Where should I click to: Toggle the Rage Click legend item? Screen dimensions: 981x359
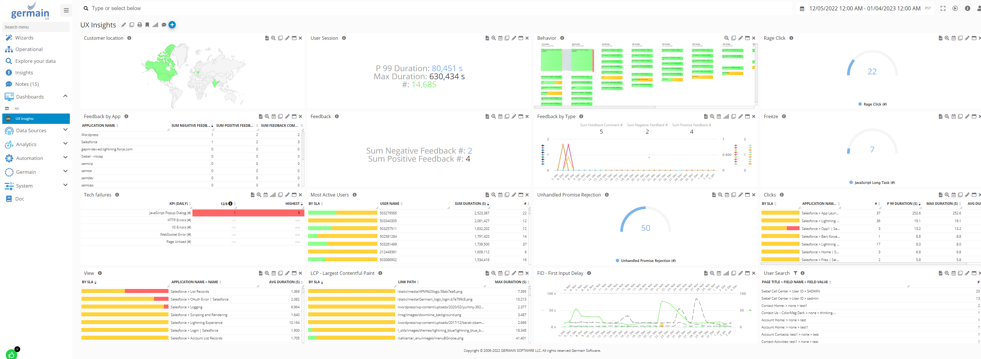pyautogui.click(x=873, y=104)
